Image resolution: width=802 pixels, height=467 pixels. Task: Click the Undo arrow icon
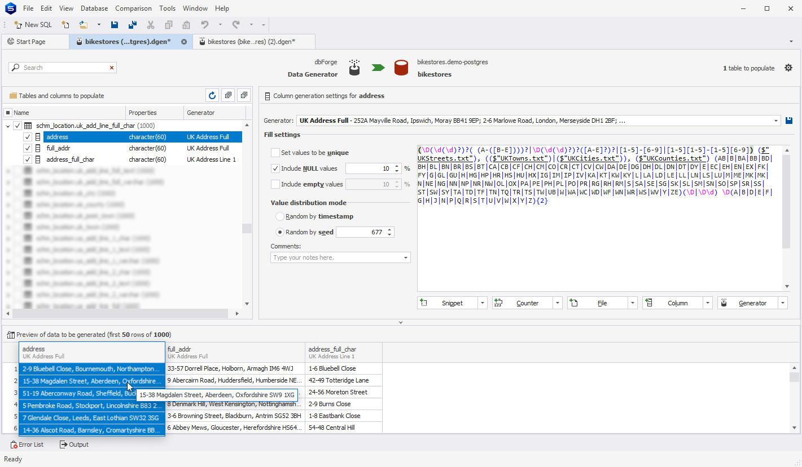pyautogui.click(x=205, y=25)
